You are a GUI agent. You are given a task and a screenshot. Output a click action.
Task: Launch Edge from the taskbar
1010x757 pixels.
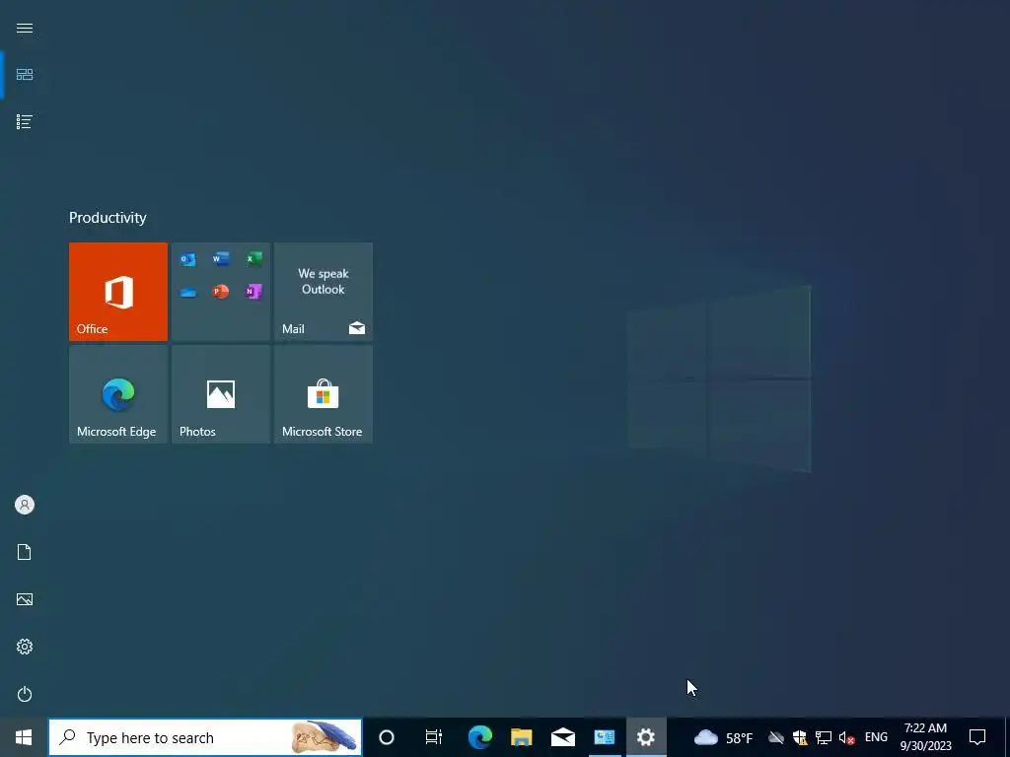coord(480,737)
